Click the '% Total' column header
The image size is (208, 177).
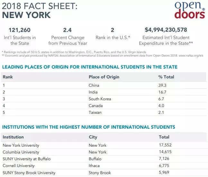pos(166,77)
